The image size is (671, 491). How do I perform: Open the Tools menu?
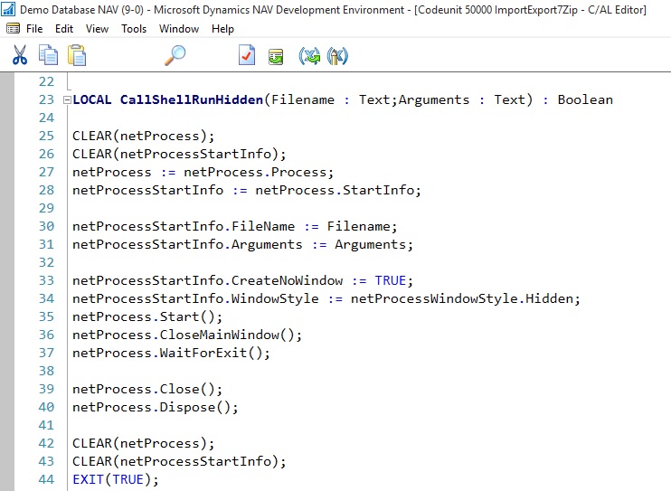click(x=134, y=29)
